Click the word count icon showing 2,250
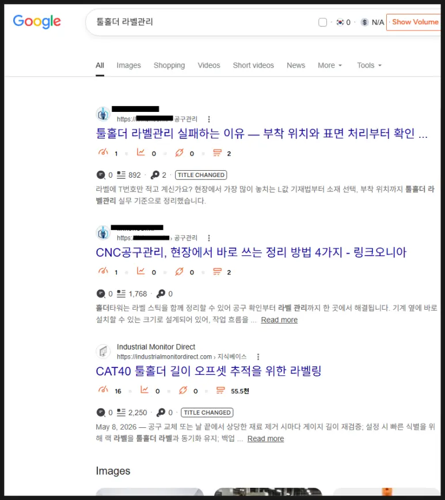The width and height of the screenshot is (445, 500). 121,412
